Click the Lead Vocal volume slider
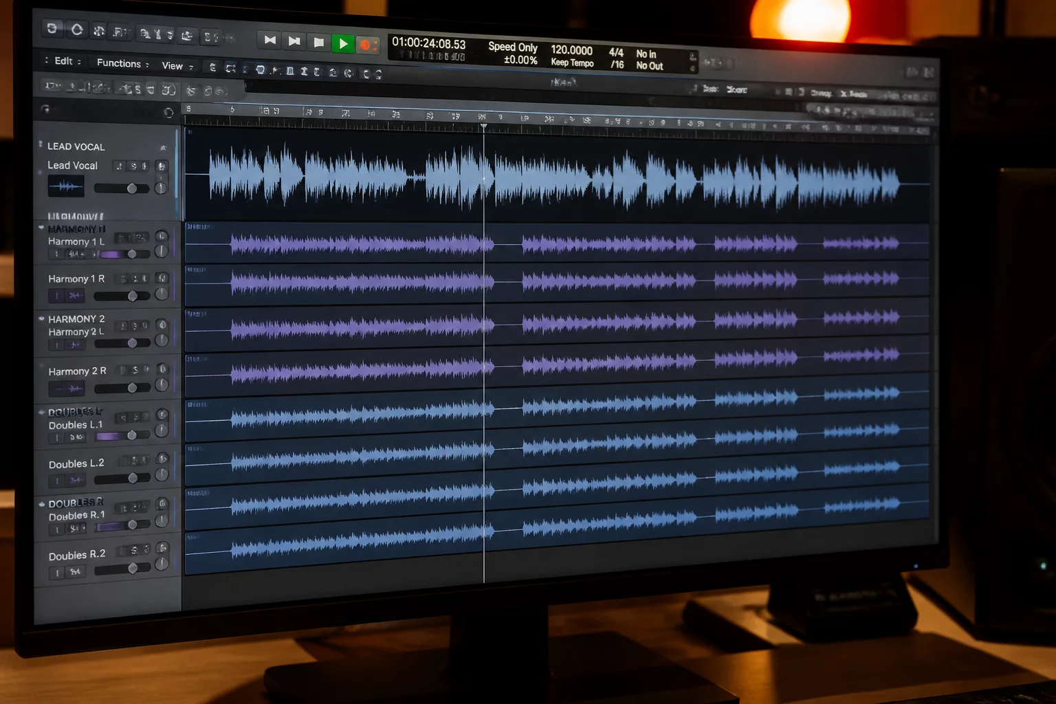 122,188
